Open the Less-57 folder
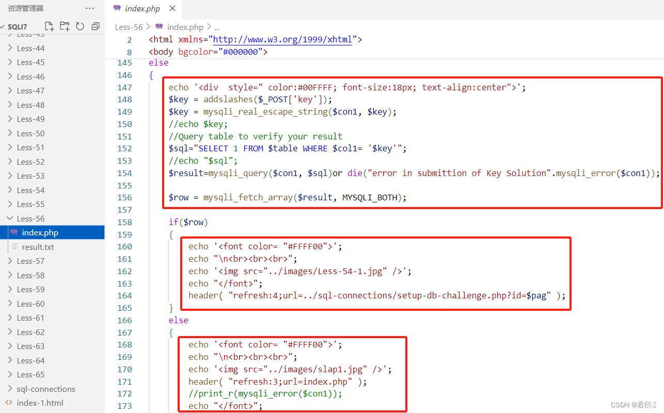This screenshot has height=413, width=664. tap(52, 261)
